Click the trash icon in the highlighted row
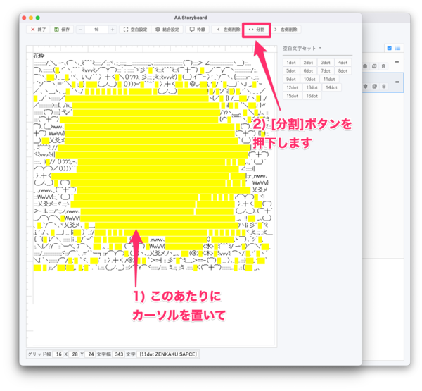This screenshot has height=391, width=422. coord(383,86)
